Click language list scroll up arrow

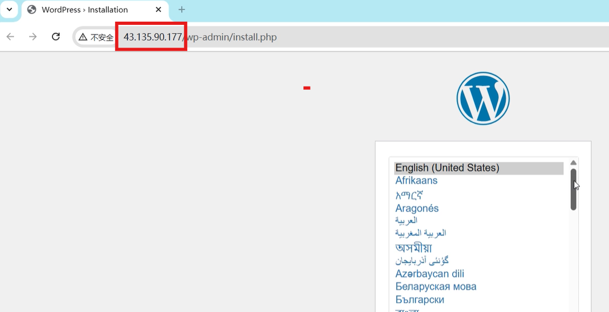pyautogui.click(x=573, y=162)
